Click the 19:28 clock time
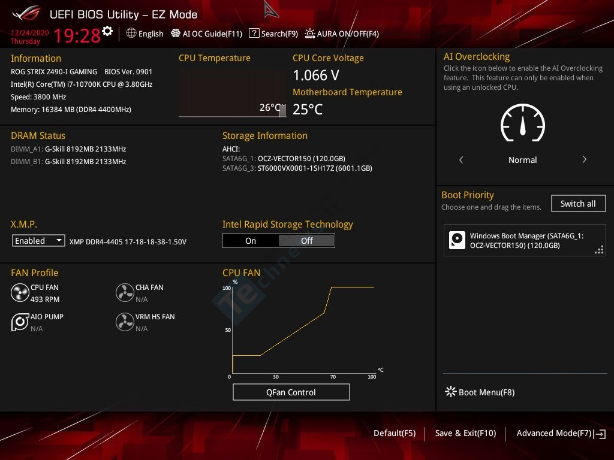 [x=77, y=35]
